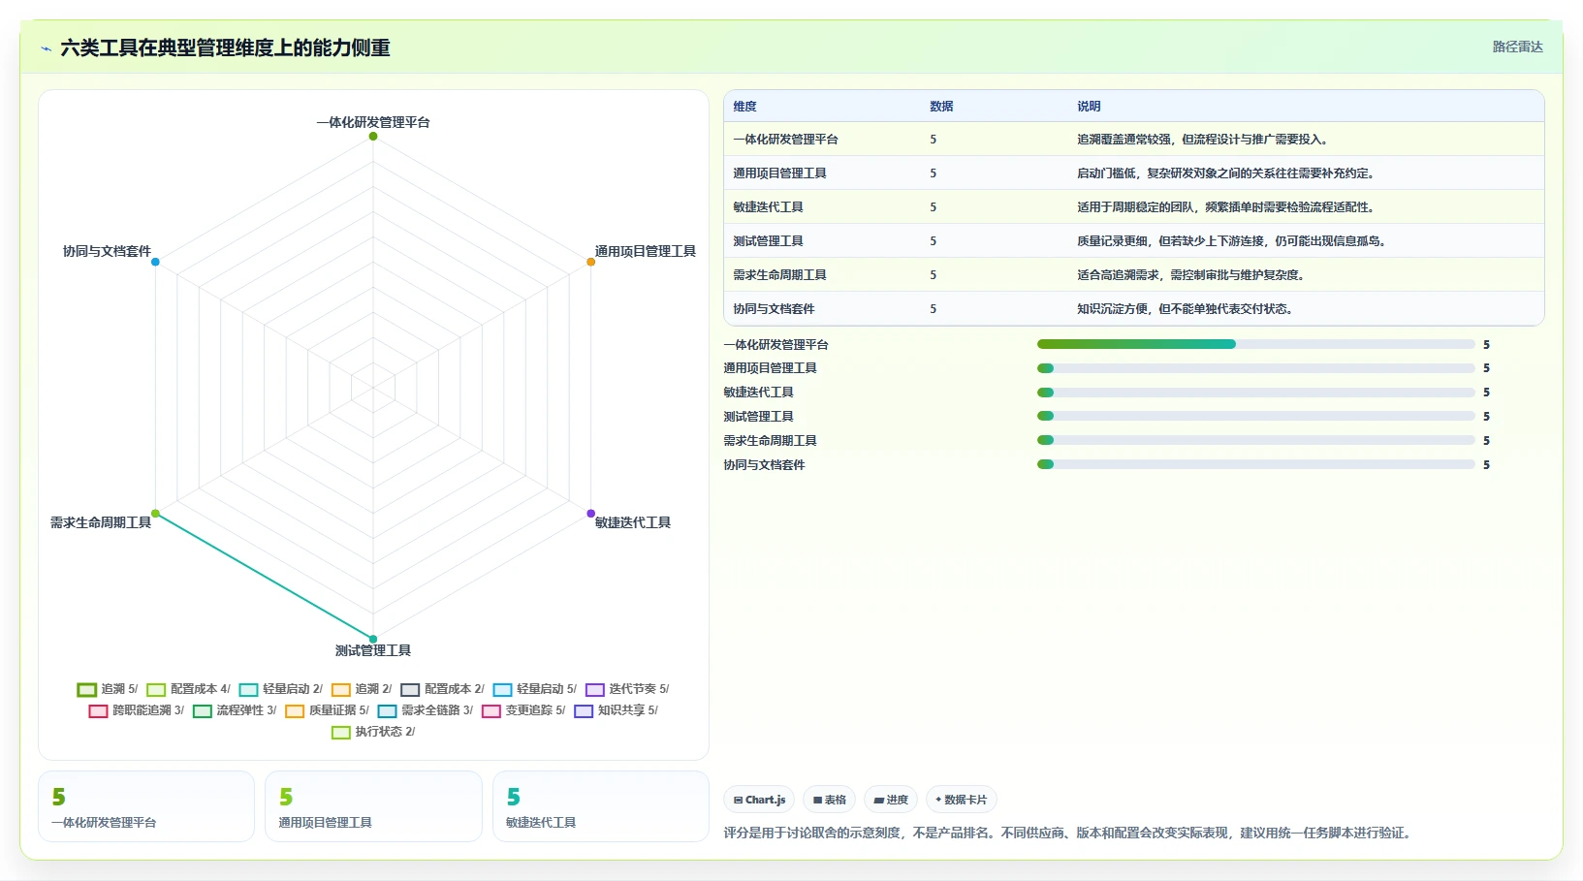Click the 进度 chip
This screenshot has width=1583, height=881.
890,800
